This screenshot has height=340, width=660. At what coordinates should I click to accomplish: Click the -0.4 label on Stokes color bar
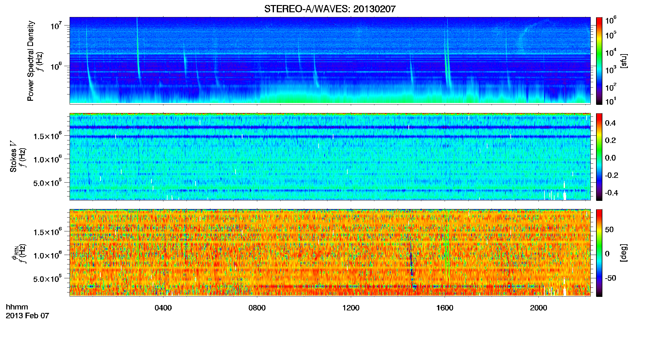click(612, 193)
